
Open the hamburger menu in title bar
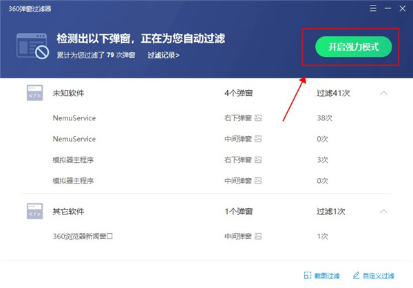click(373, 8)
